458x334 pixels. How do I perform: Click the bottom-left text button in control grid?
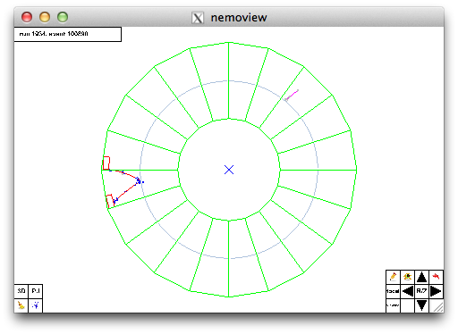(393, 305)
